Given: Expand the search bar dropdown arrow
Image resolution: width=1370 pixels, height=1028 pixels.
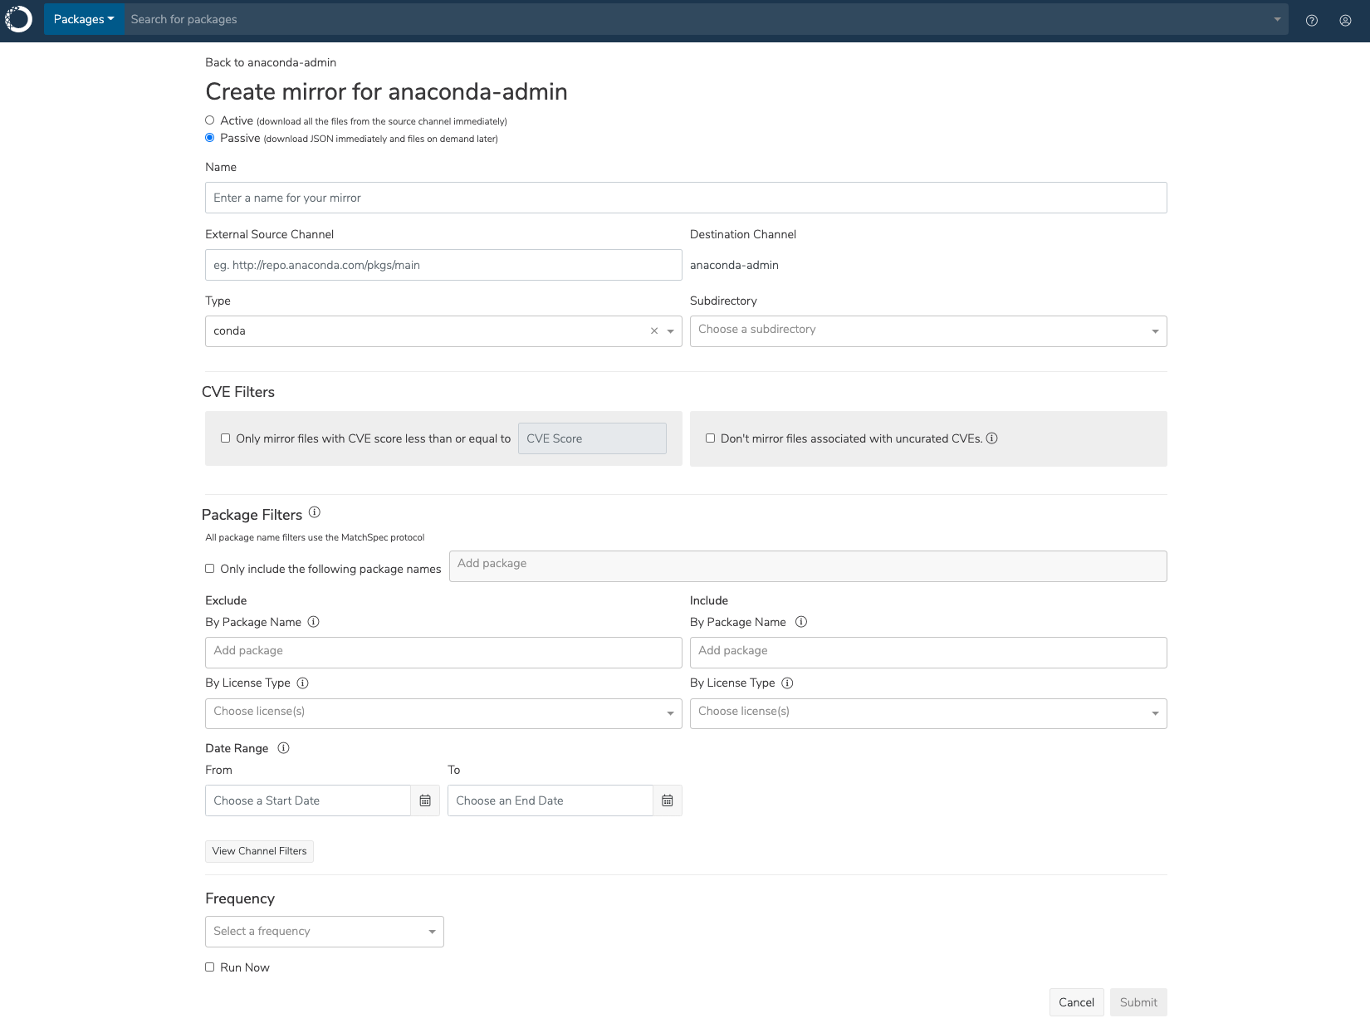Looking at the screenshot, I should coord(1277,19).
